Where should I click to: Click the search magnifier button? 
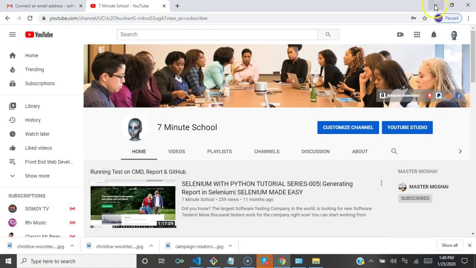[328, 34]
